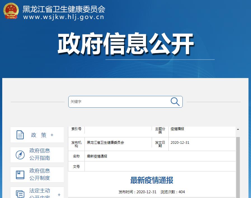Open the 政策 sidebar menu item
The image size is (251, 198).
(x=39, y=135)
